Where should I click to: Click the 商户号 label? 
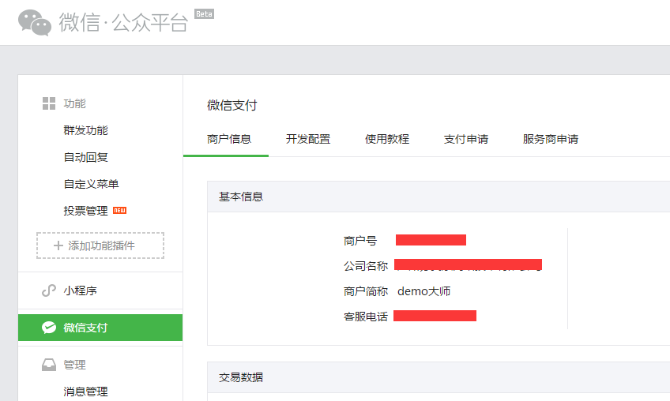pyautogui.click(x=360, y=241)
